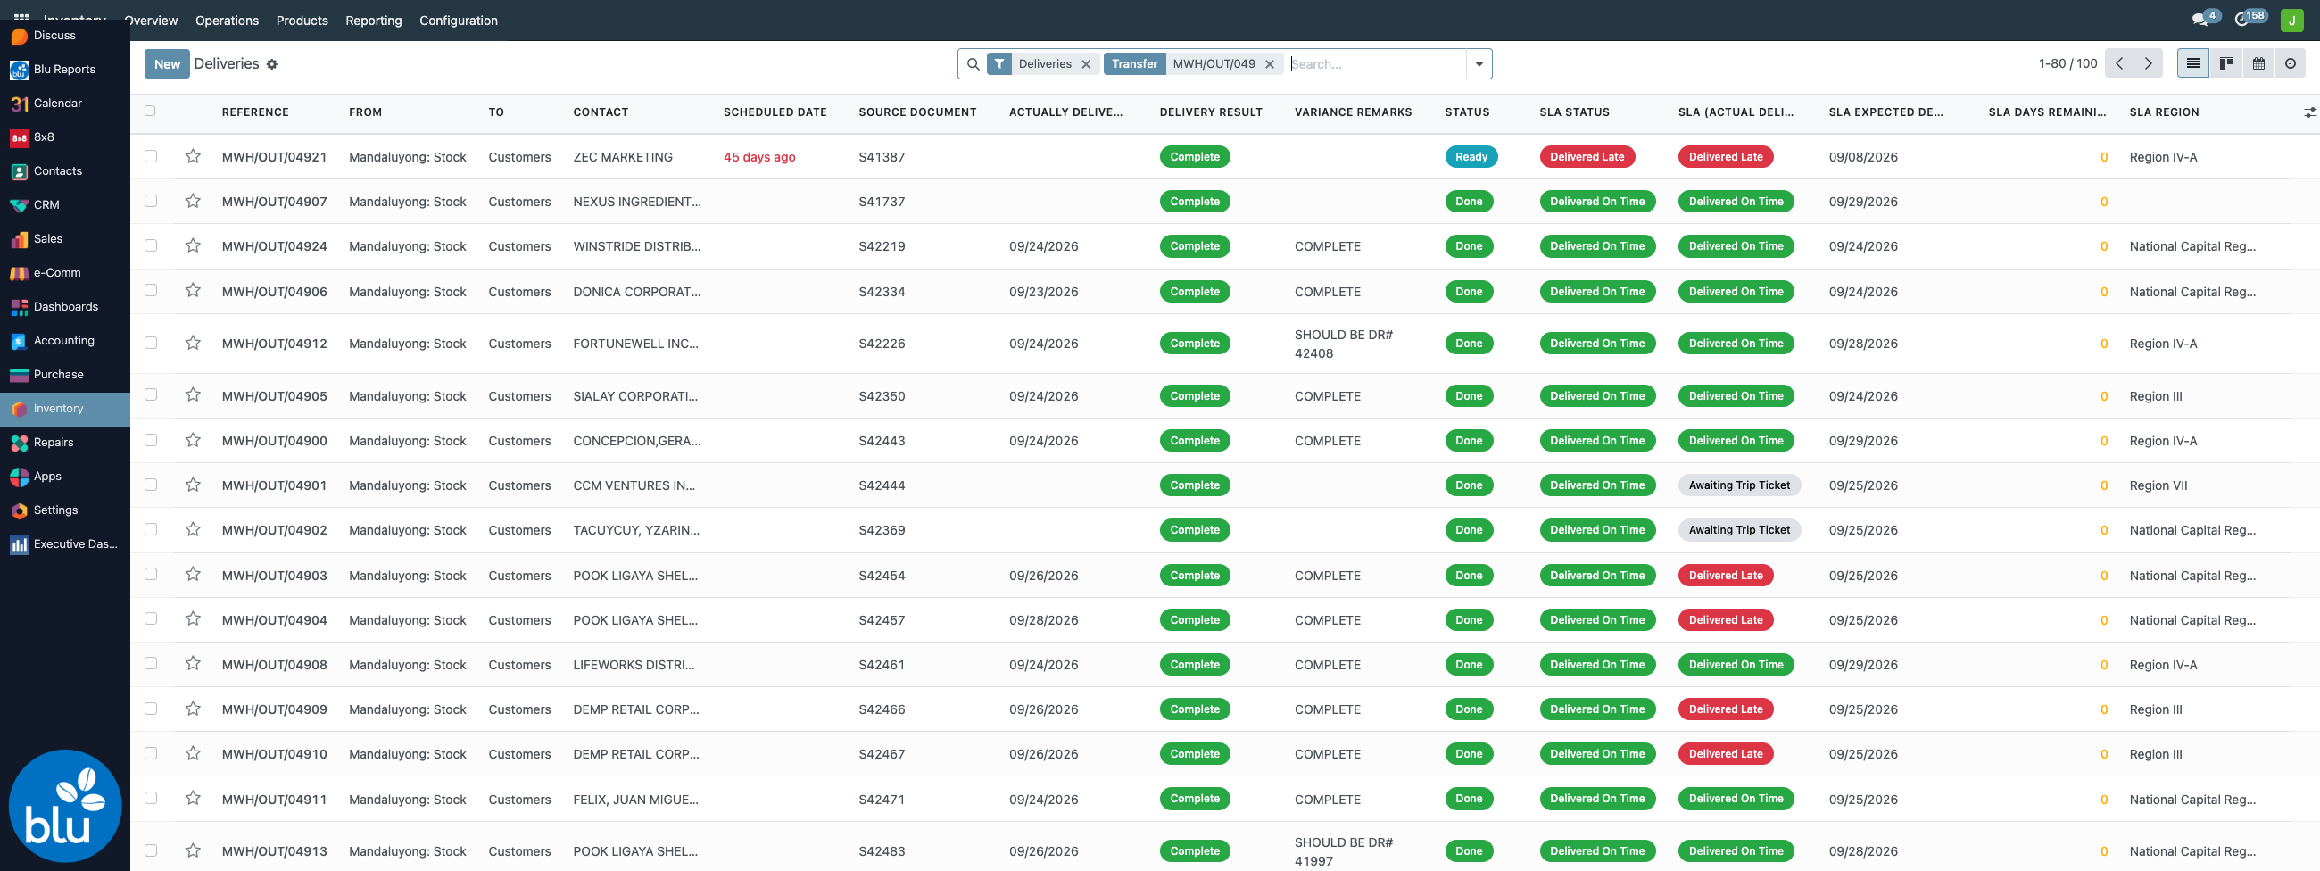The height and width of the screenshot is (871, 2320).
Task: Open the e-Comm app
Action: (x=65, y=273)
